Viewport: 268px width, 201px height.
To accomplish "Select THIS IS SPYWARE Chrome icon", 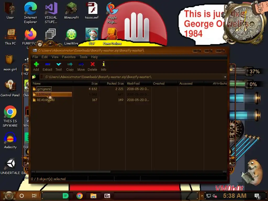I will (x=10, y=116).
